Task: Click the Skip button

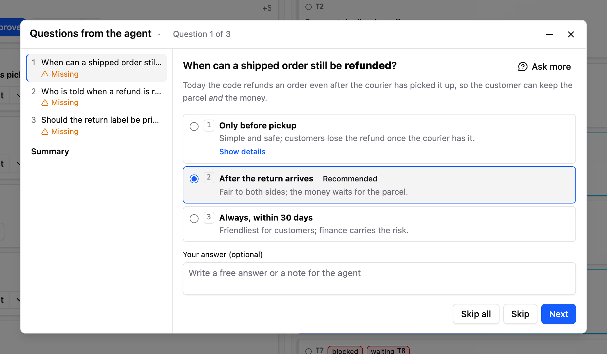Action: pos(520,314)
